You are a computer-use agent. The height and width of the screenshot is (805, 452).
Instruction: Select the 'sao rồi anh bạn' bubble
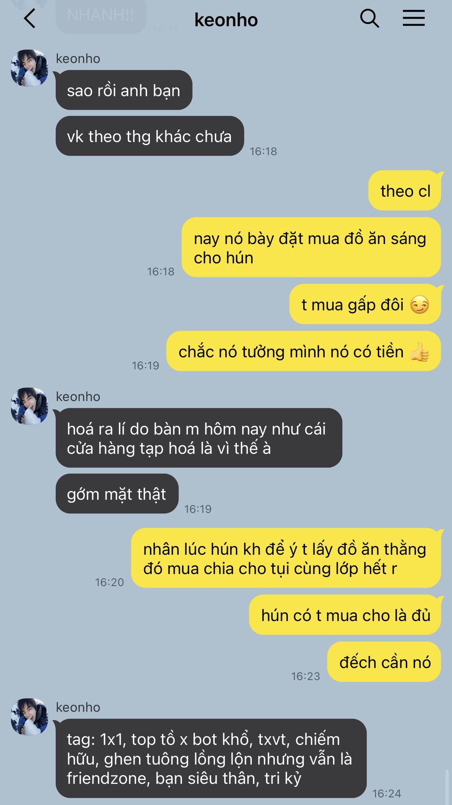tap(124, 90)
